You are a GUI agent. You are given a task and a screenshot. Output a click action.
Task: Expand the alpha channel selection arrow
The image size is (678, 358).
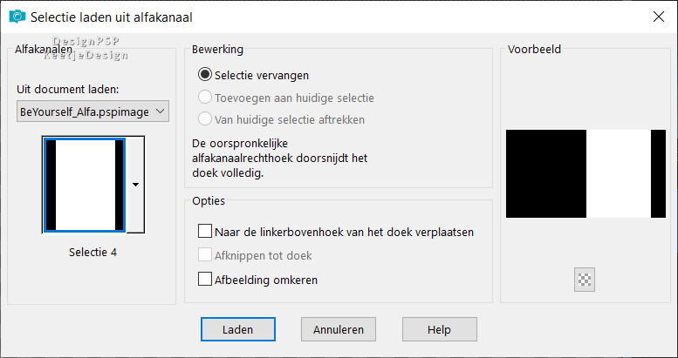pyautogui.click(x=135, y=185)
